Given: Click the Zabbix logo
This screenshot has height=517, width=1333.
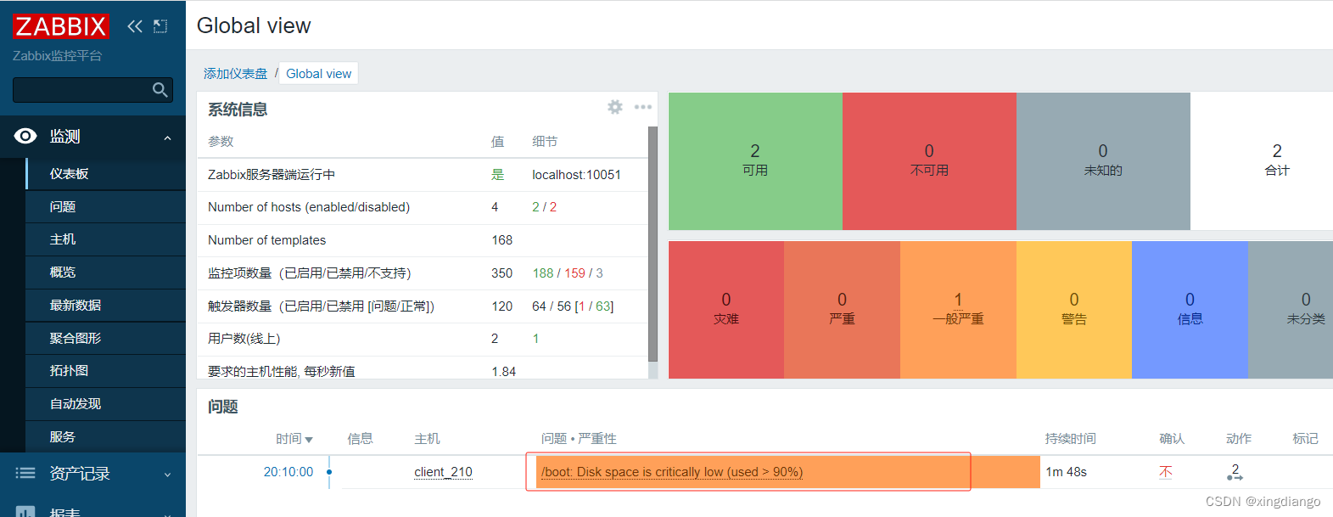Looking at the screenshot, I should click(x=61, y=26).
